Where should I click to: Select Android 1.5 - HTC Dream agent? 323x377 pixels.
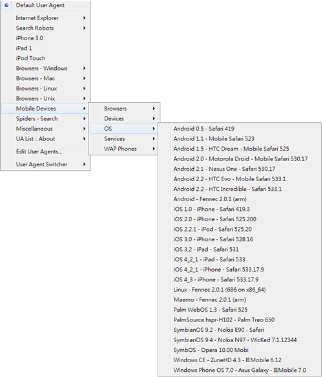(x=240, y=149)
